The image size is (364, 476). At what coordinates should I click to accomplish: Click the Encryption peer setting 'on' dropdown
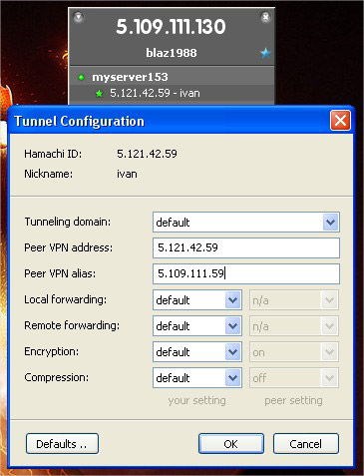point(294,352)
